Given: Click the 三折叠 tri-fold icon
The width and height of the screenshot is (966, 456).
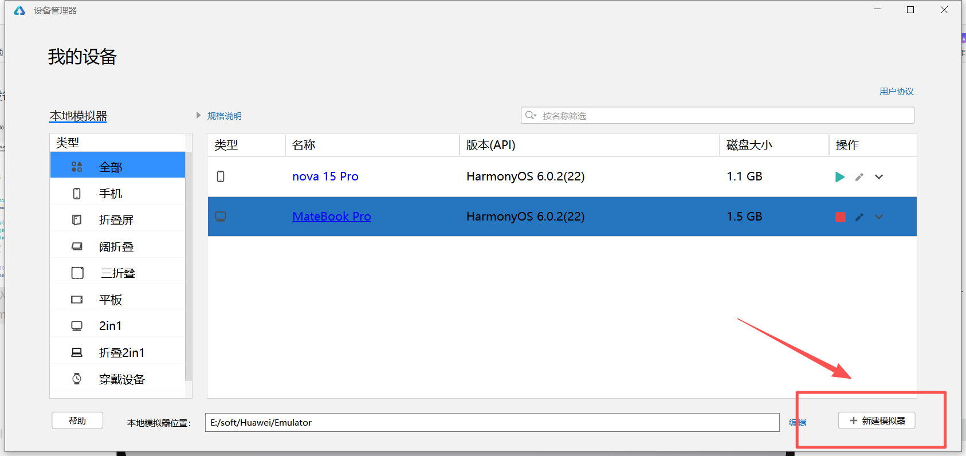Looking at the screenshot, I should tap(77, 273).
